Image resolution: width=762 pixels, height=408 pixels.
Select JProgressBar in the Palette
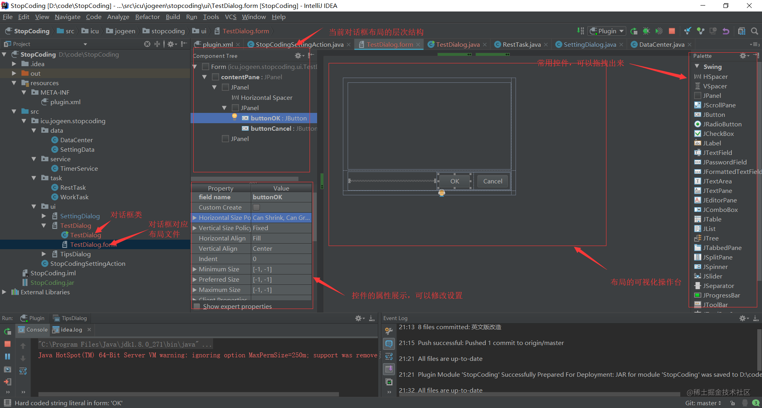pyautogui.click(x=717, y=295)
